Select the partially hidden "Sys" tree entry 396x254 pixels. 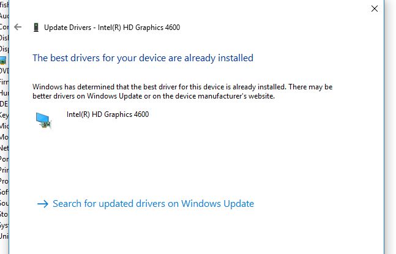(x=4, y=225)
